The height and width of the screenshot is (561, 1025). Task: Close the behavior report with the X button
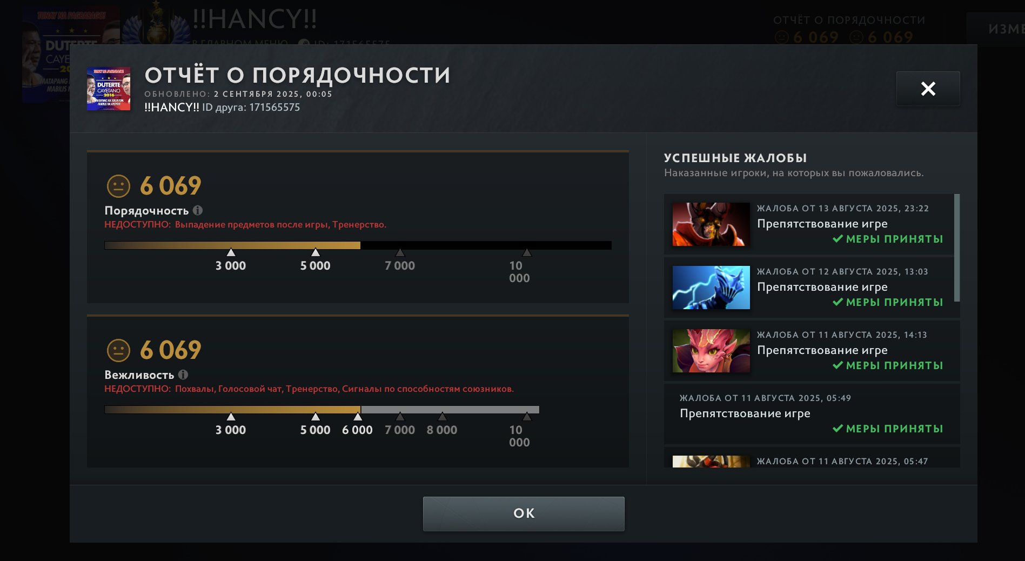(928, 89)
